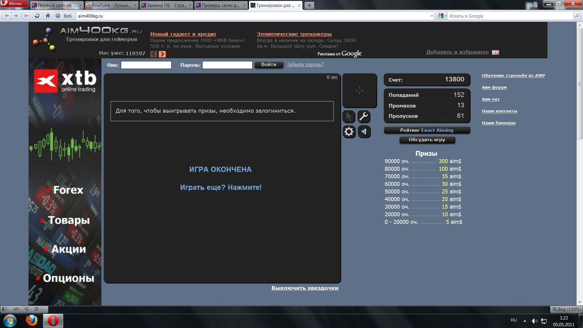Toggle stars via Выключить звездочки link
Screen dimensions: 583x328
[305, 288]
